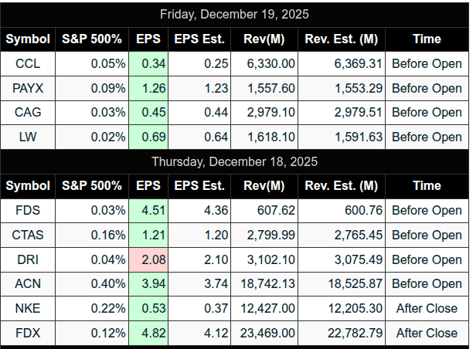Click NKE's After Close time cell
The width and height of the screenshot is (473, 349).
(x=427, y=309)
